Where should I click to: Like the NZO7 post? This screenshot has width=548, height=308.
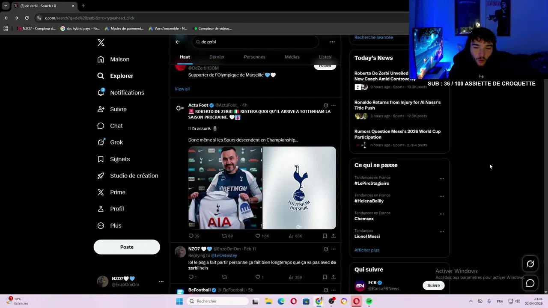(259, 277)
